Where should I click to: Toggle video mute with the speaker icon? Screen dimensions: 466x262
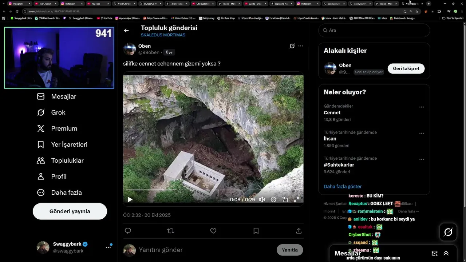(262, 199)
